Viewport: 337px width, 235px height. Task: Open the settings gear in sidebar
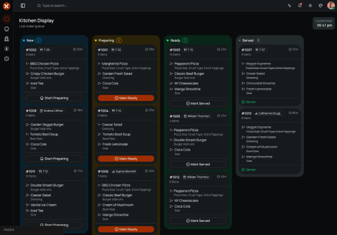(x=7, y=59)
